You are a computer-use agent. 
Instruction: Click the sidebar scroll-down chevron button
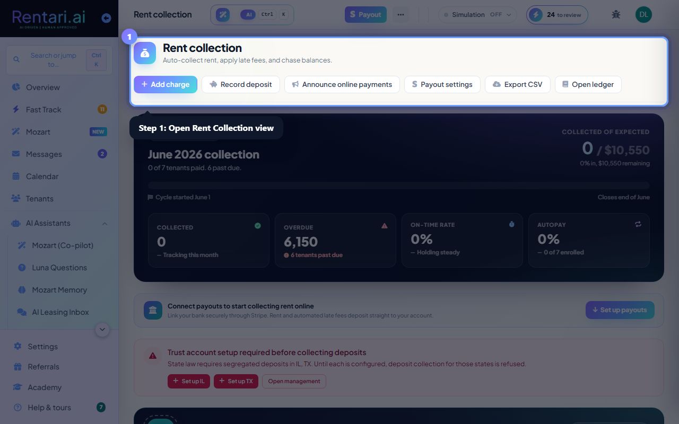[x=102, y=330]
